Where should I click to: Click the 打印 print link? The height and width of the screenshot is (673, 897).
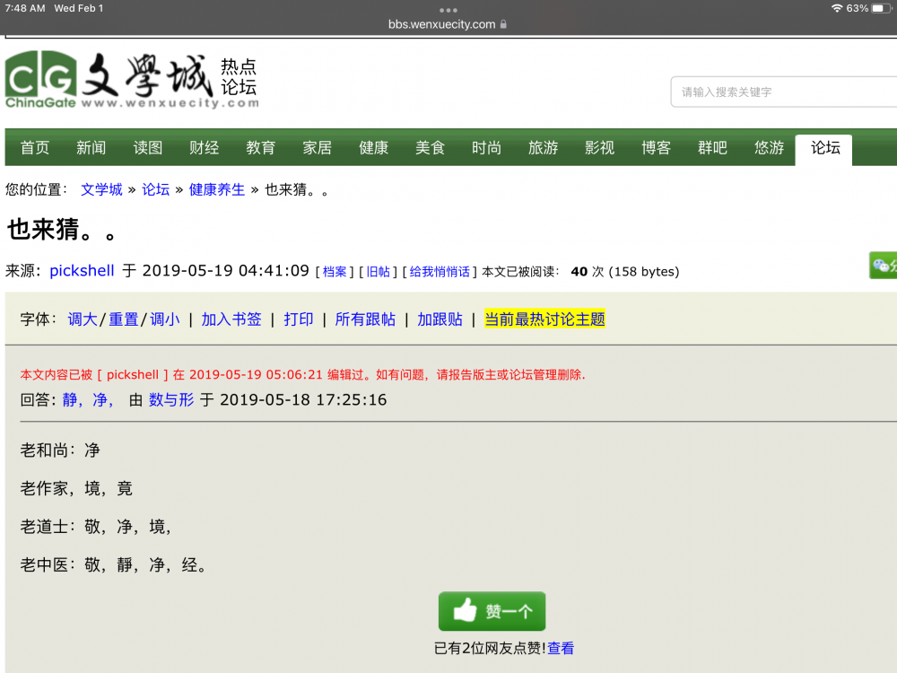click(299, 319)
